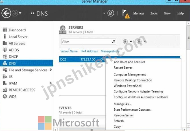
Task: Choose Remove Server from context menu
Action: click(x=124, y=115)
